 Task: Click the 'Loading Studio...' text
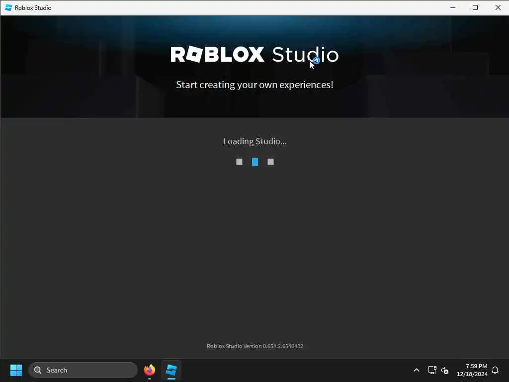[x=255, y=141]
